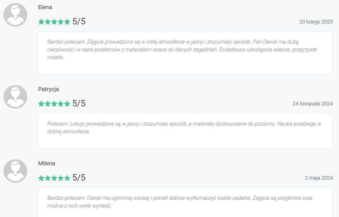Click the date 24 listopada 2024
This screenshot has height=217, width=339.
[x=313, y=103]
